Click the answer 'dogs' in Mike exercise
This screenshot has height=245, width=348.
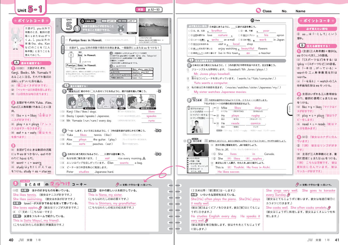coord(258,108)
